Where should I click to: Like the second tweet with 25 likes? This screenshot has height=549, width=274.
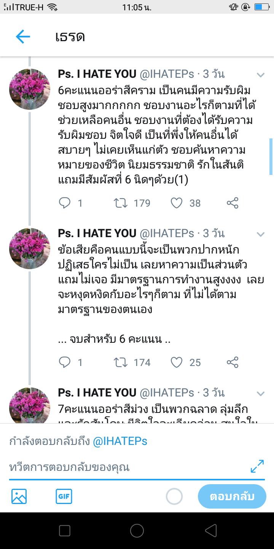[176, 362]
